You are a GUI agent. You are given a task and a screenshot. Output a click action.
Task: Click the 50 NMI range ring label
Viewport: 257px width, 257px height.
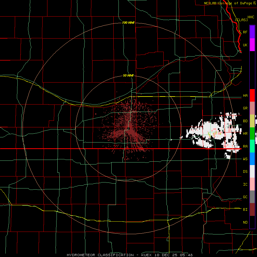click(128, 75)
